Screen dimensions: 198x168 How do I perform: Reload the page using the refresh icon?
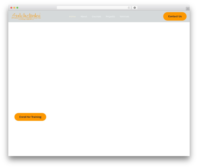pos(129,8)
